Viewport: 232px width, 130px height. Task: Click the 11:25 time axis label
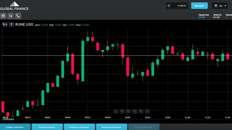coord(208,118)
